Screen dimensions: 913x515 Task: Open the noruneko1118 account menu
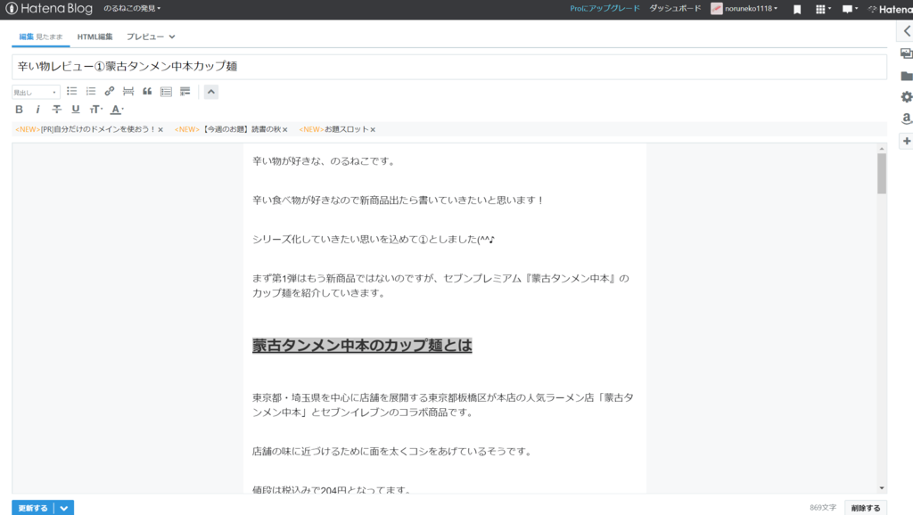click(744, 9)
